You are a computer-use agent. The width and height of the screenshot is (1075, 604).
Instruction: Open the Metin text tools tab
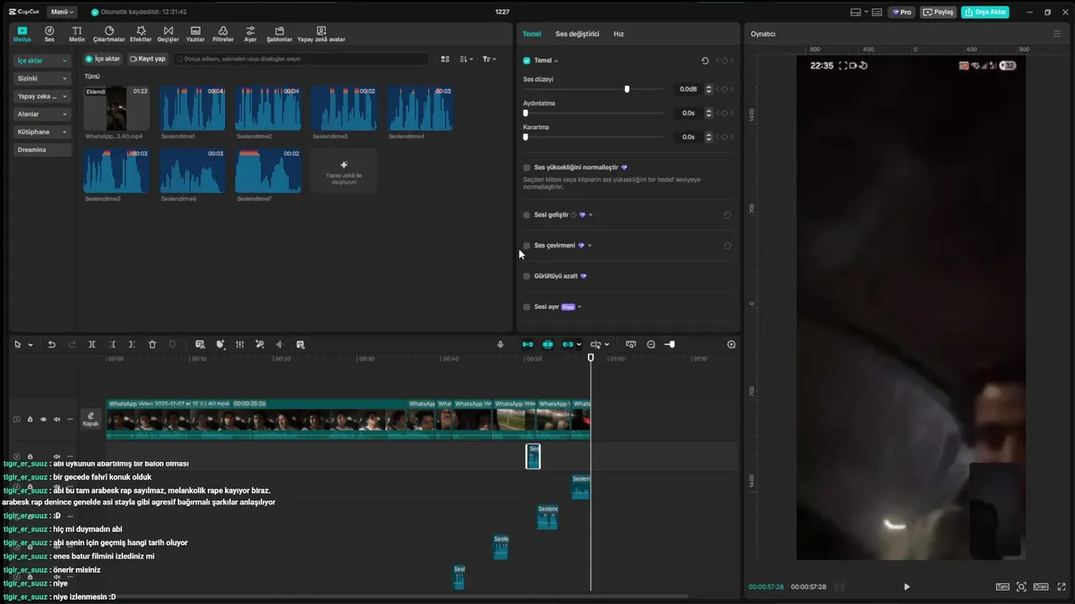[x=76, y=34]
